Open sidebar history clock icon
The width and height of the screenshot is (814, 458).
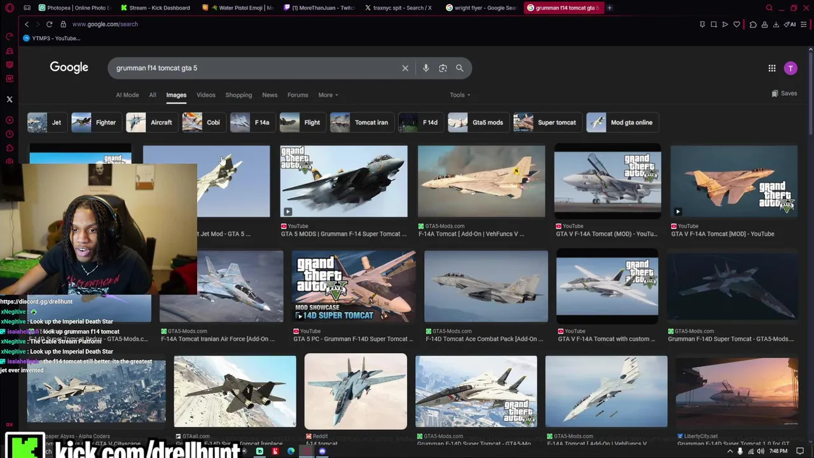pos(10,134)
